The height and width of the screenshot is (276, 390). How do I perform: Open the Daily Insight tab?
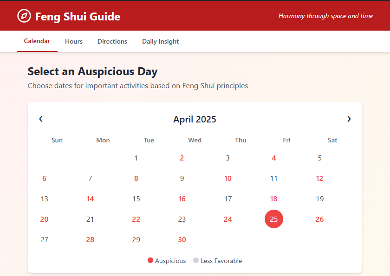(161, 41)
